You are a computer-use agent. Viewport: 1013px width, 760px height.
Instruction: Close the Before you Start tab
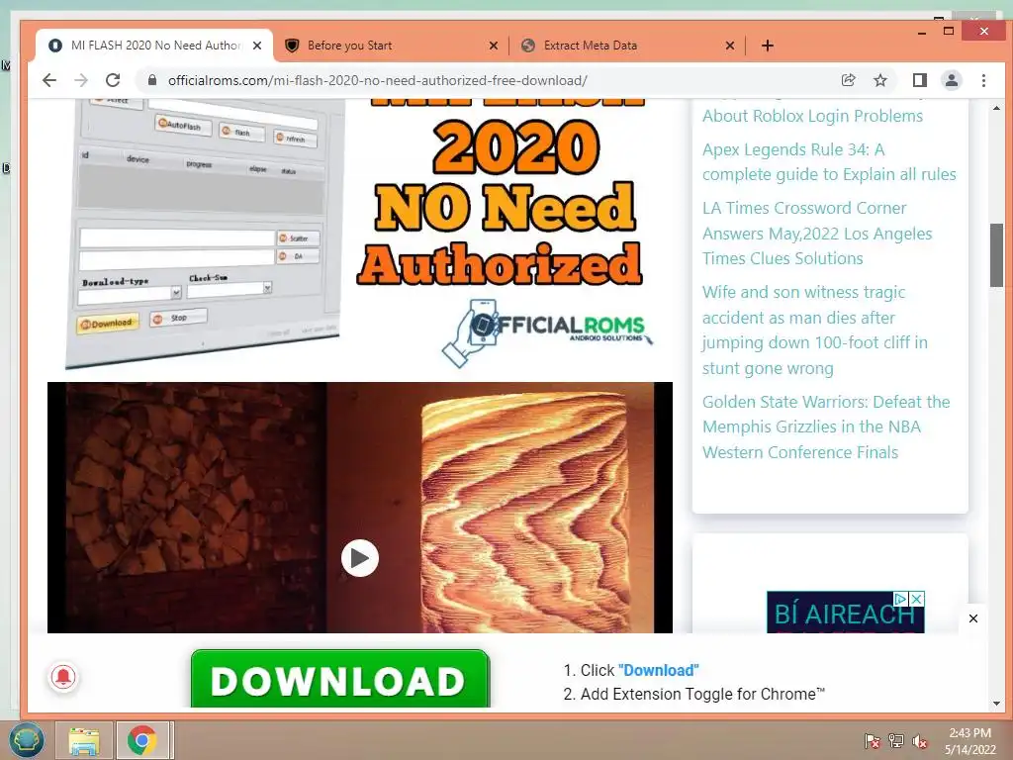pos(493,46)
